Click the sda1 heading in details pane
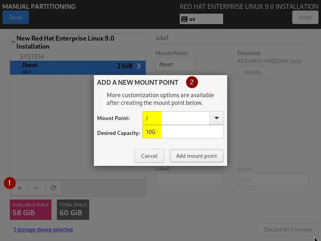Image resolution: width=321 pixels, height=241 pixels. click(x=162, y=38)
